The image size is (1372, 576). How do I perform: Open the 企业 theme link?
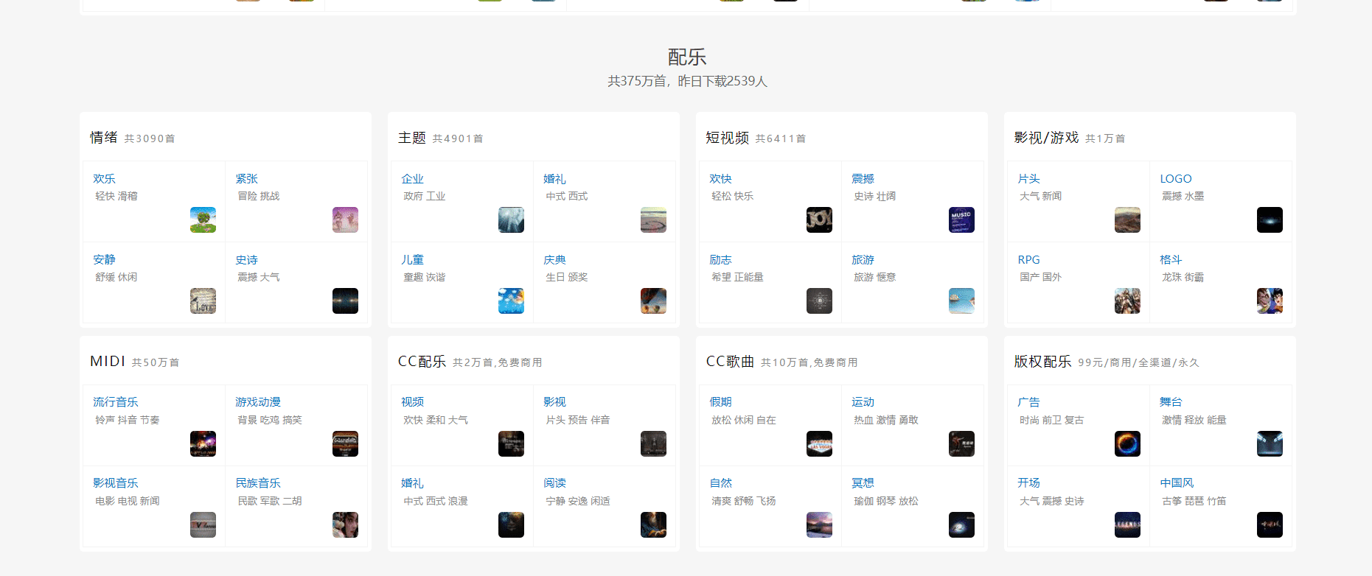[x=412, y=178]
